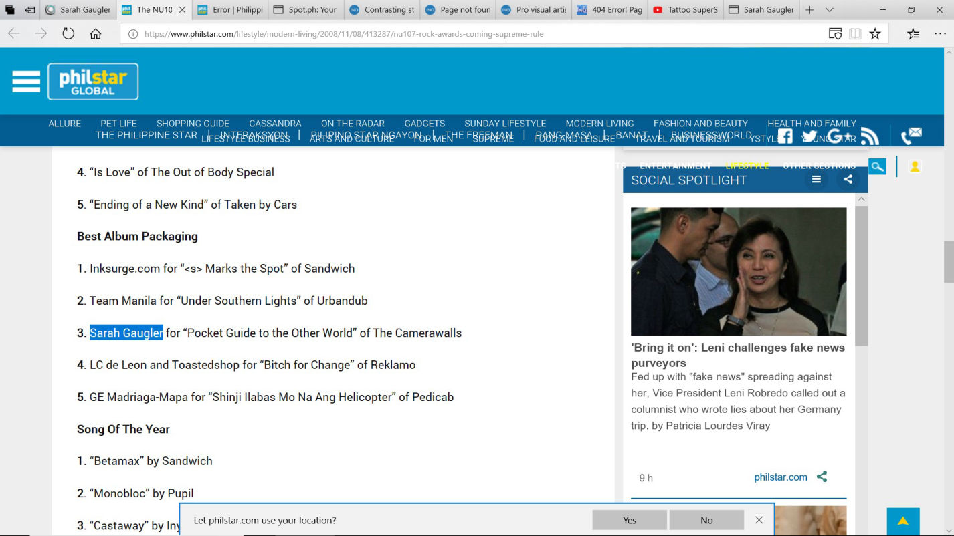954x536 pixels.
Task: Open the browser home page icon
Action: [96, 33]
